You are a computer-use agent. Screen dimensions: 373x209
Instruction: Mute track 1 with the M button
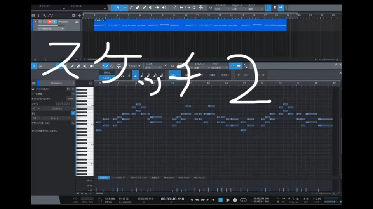[x=40, y=22]
